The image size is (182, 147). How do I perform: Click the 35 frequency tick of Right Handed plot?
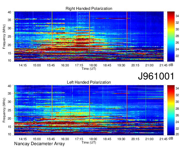(x=10, y=20)
